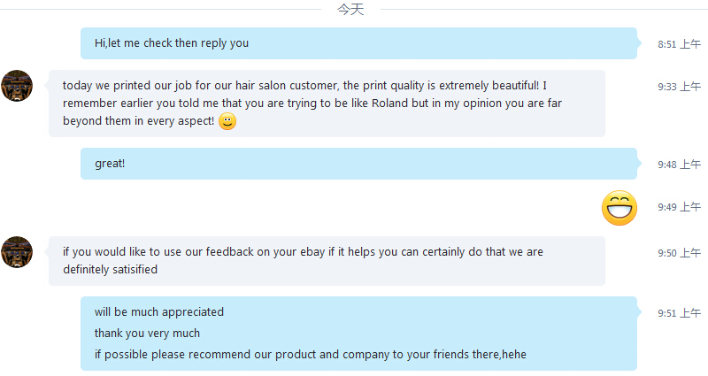Click the large grinning emoji sent at 9:49
This screenshot has height=376, width=708.
pos(619,207)
